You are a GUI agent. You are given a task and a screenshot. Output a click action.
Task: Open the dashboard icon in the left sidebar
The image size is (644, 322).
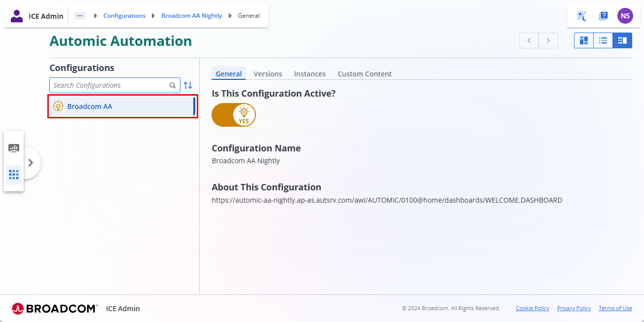pyautogui.click(x=14, y=148)
